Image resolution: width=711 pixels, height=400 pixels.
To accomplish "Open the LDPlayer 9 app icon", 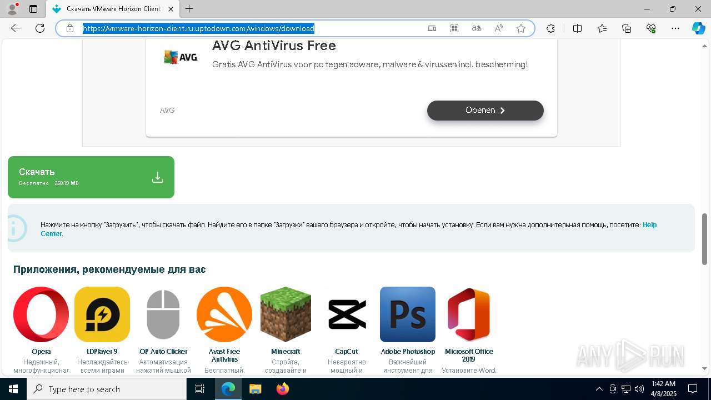I will pos(102,314).
